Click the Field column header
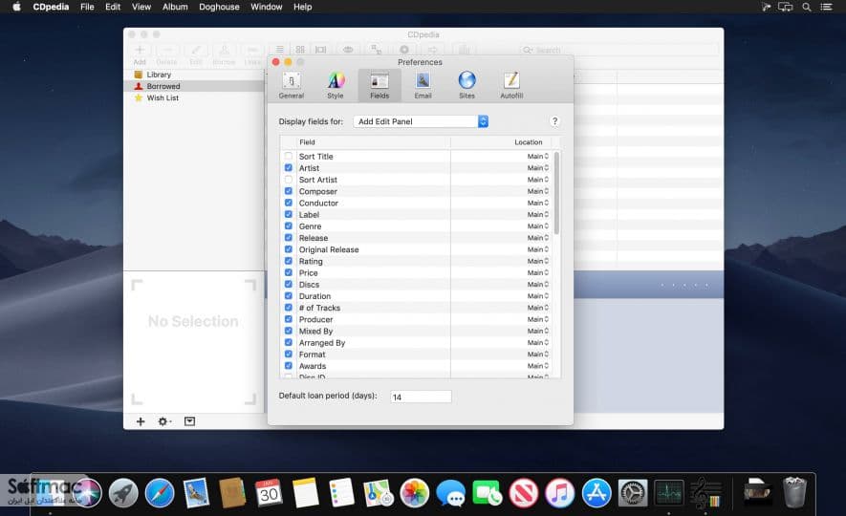 click(x=374, y=142)
